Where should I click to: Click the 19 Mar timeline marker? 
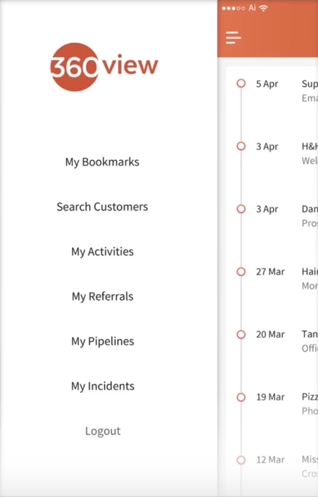click(241, 397)
